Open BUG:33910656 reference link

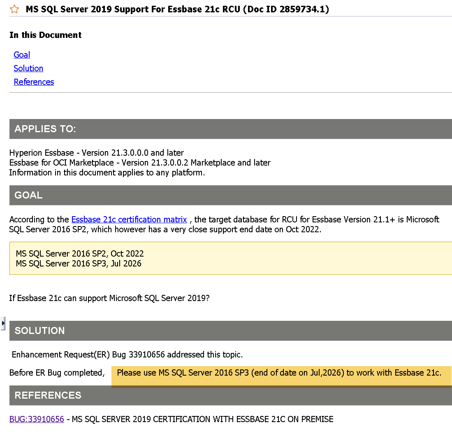[x=37, y=419]
